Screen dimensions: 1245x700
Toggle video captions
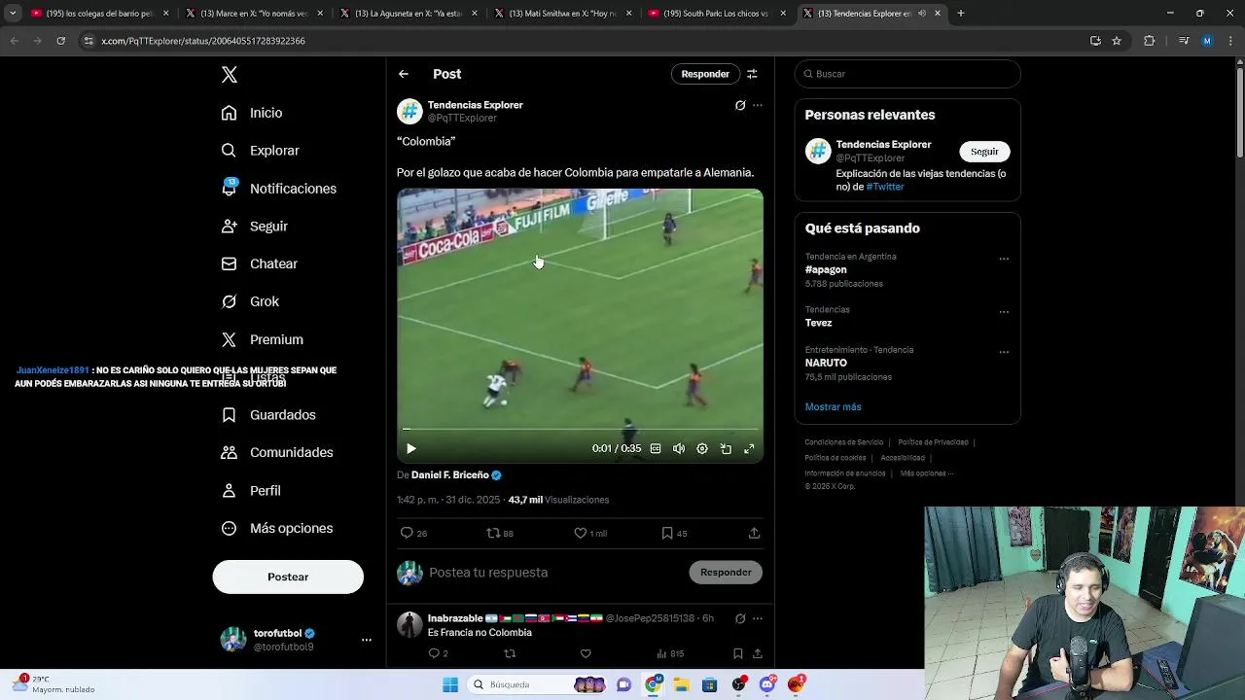pyautogui.click(x=656, y=448)
